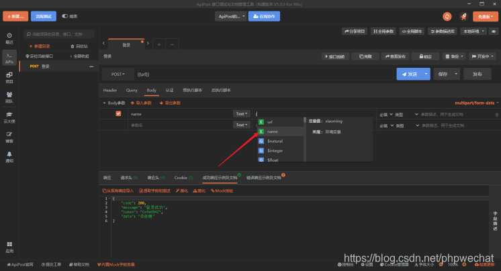Click 接口说明 interface description button
This screenshot has width=501, height=271.
pos(335,56)
